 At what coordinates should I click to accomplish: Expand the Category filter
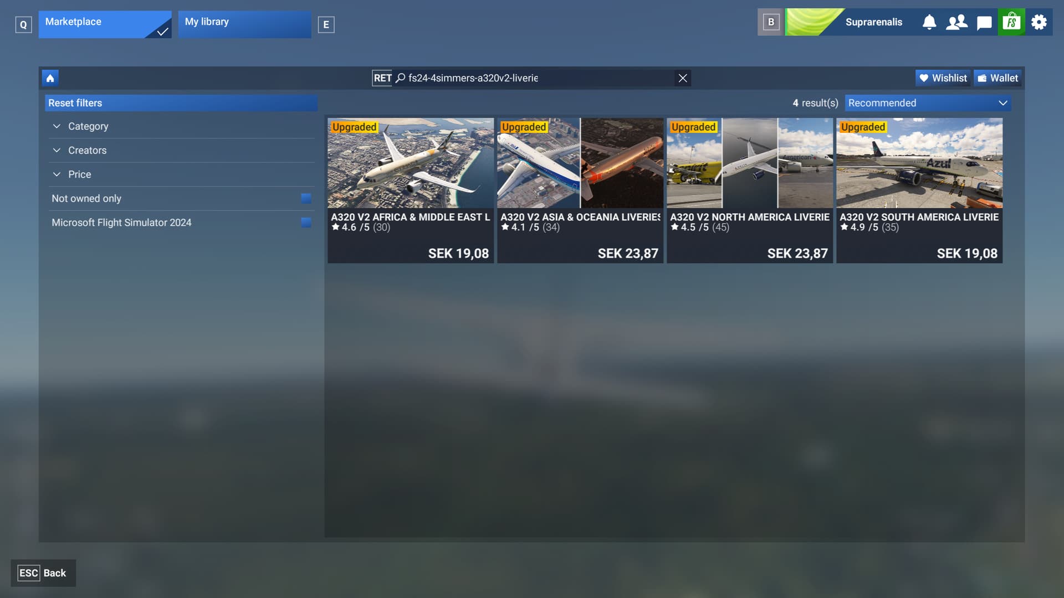point(181,126)
